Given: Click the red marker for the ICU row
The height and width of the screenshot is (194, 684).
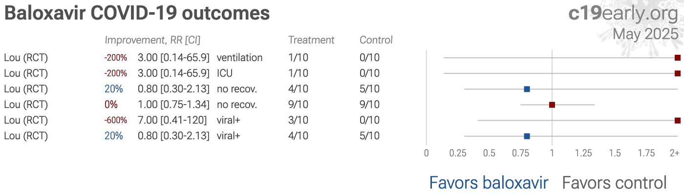Looking at the screenshot, I should click(x=677, y=73).
